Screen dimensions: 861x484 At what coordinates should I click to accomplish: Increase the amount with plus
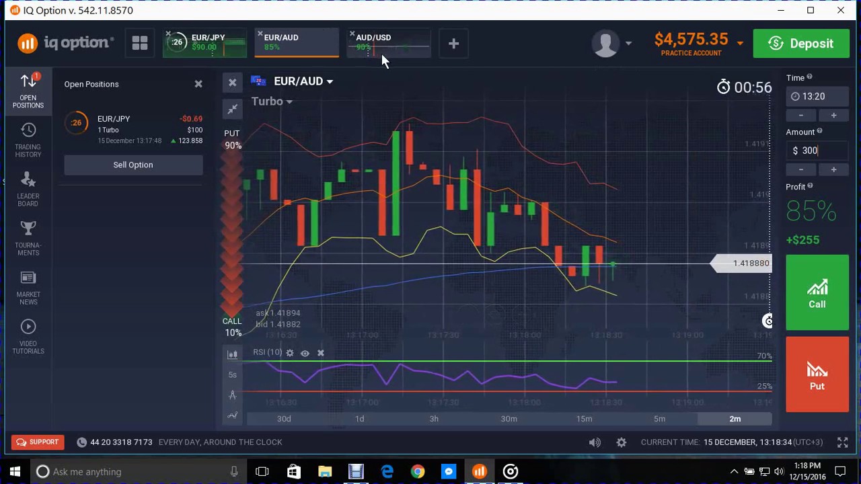[x=833, y=170]
